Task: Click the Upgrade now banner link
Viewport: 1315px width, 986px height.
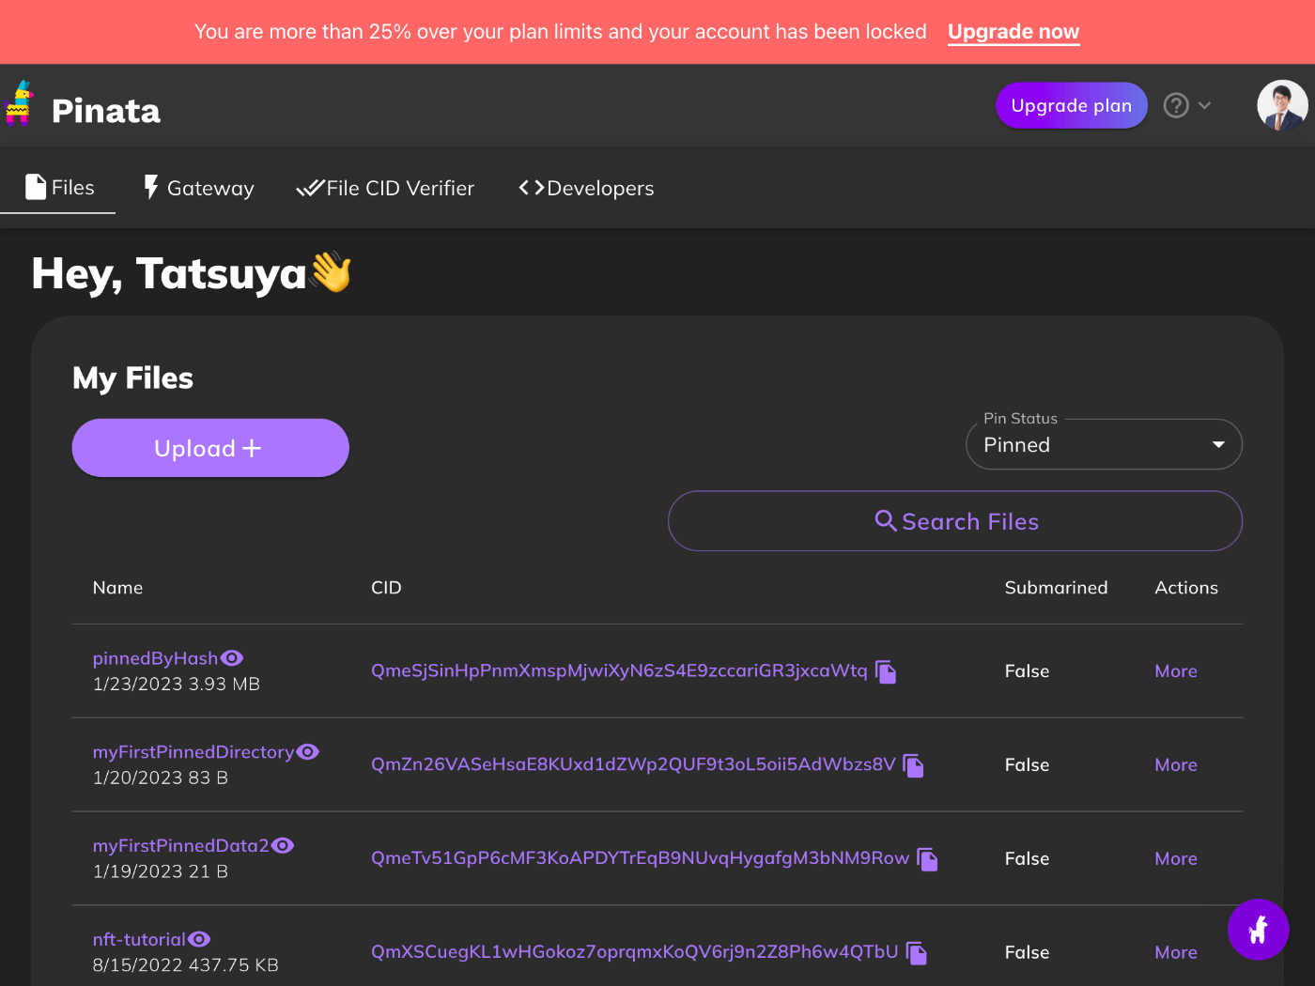Action: click(1013, 32)
